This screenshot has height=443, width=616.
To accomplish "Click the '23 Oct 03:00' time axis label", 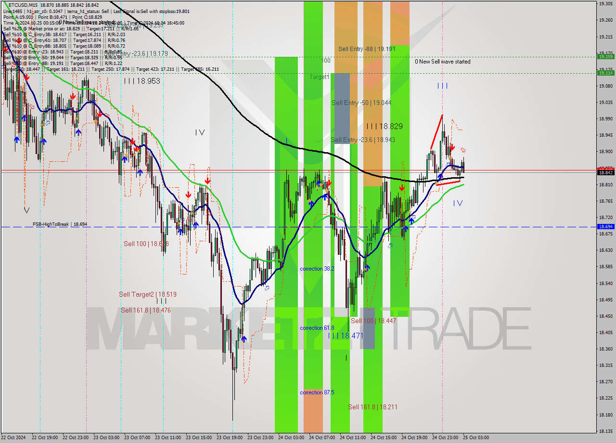I will (x=106, y=438).
